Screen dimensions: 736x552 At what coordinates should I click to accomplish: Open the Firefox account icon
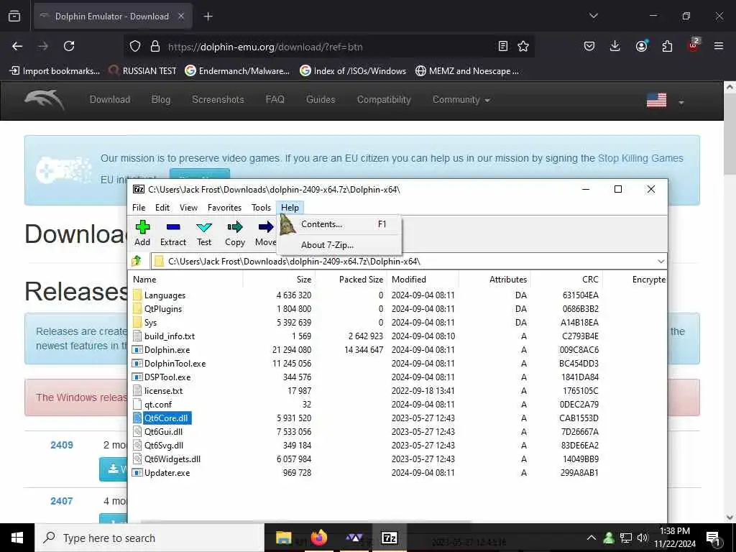(641, 46)
